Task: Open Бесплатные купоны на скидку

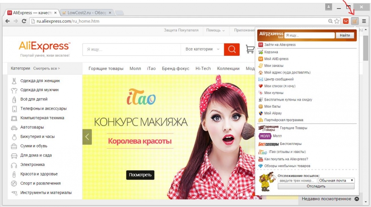Action: tap(288, 100)
